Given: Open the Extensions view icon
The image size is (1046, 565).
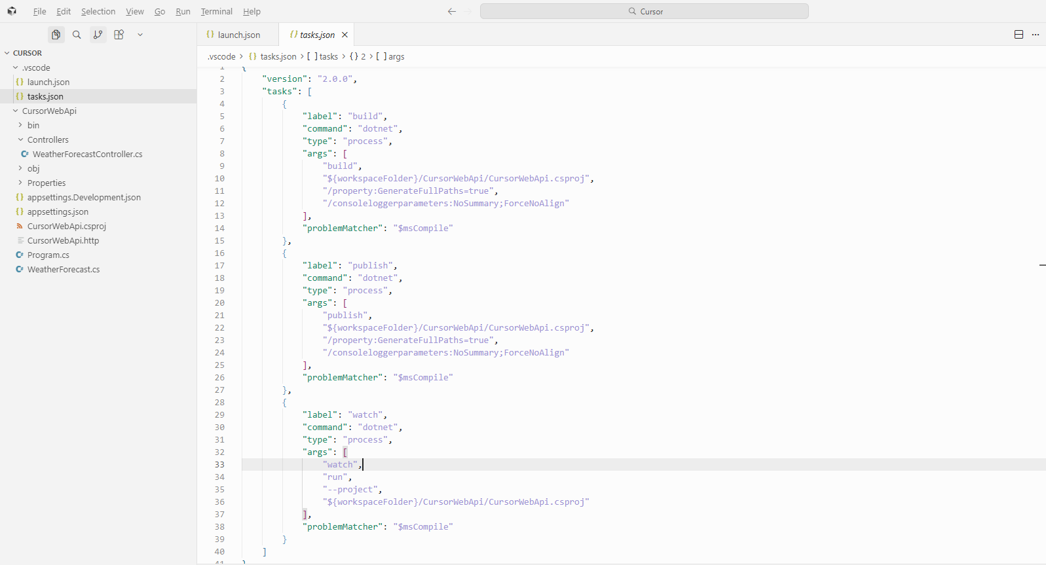Looking at the screenshot, I should 119,35.
